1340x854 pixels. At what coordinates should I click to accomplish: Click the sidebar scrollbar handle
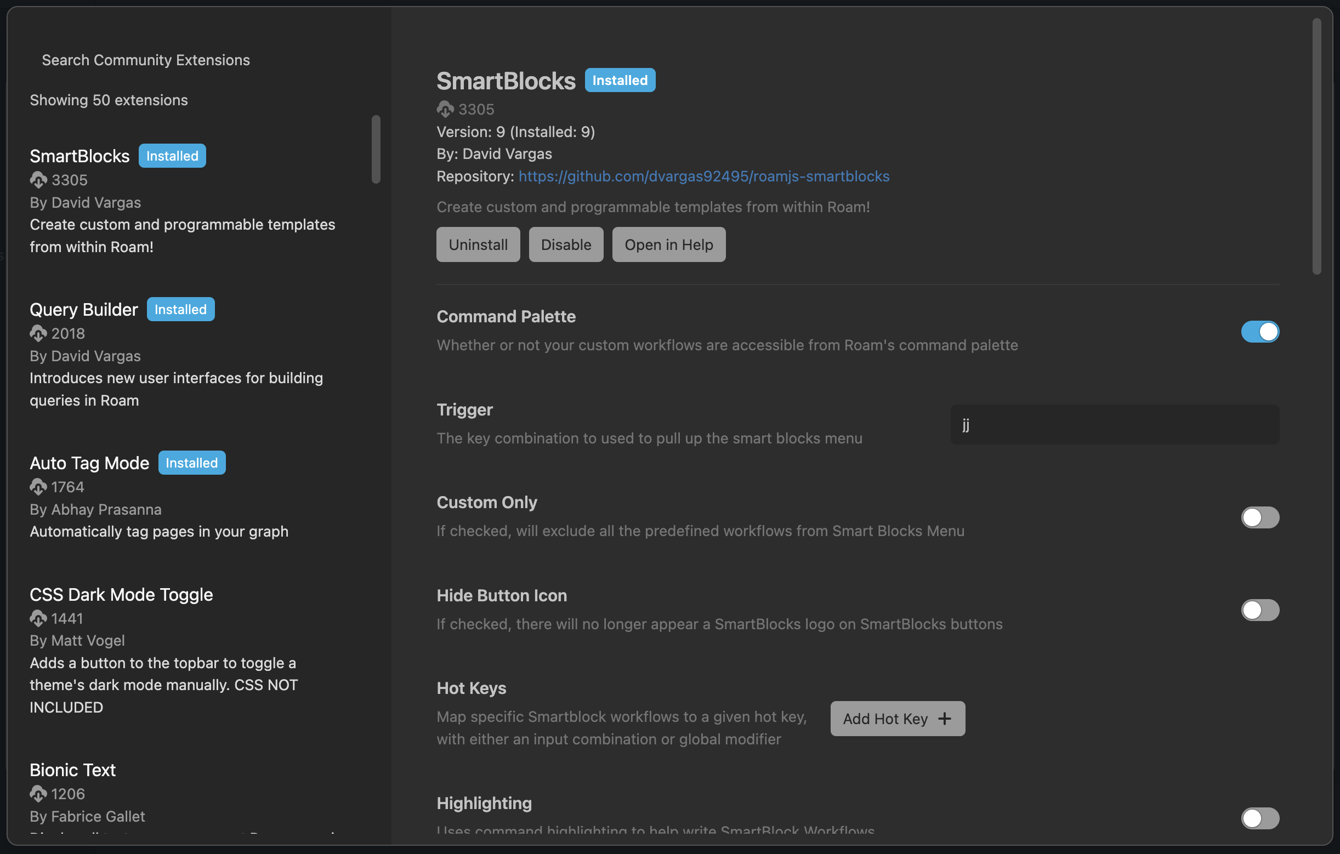pyautogui.click(x=376, y=149)
